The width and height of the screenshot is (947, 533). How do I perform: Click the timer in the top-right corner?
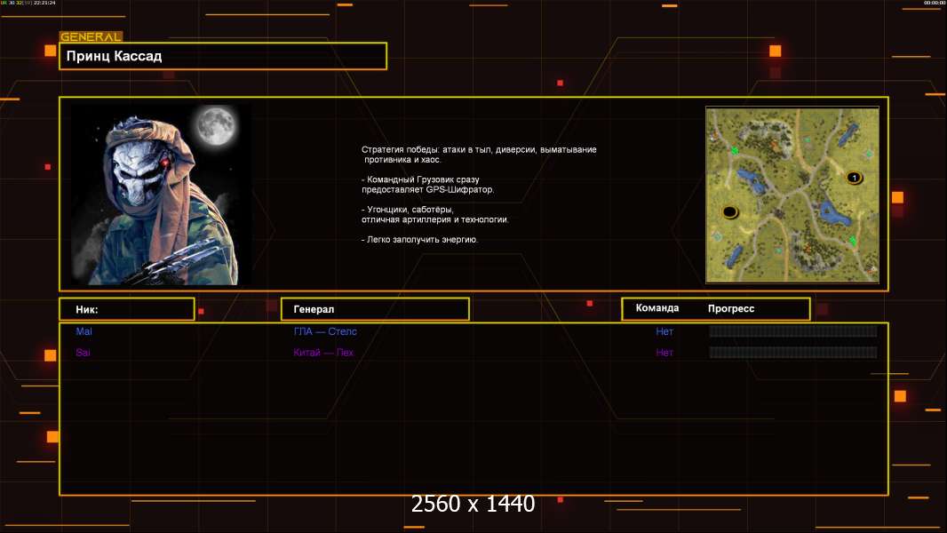point(935,4)
